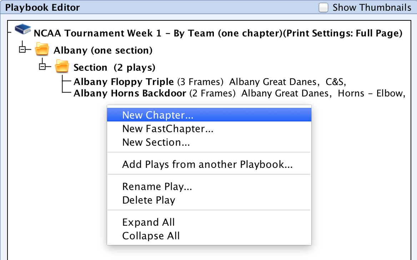Check Show Thumbnails in the title bar

click(323, 7)
